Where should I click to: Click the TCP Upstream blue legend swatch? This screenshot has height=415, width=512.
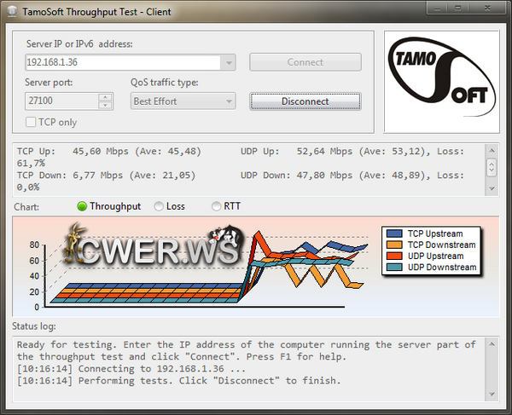[394, 233]
